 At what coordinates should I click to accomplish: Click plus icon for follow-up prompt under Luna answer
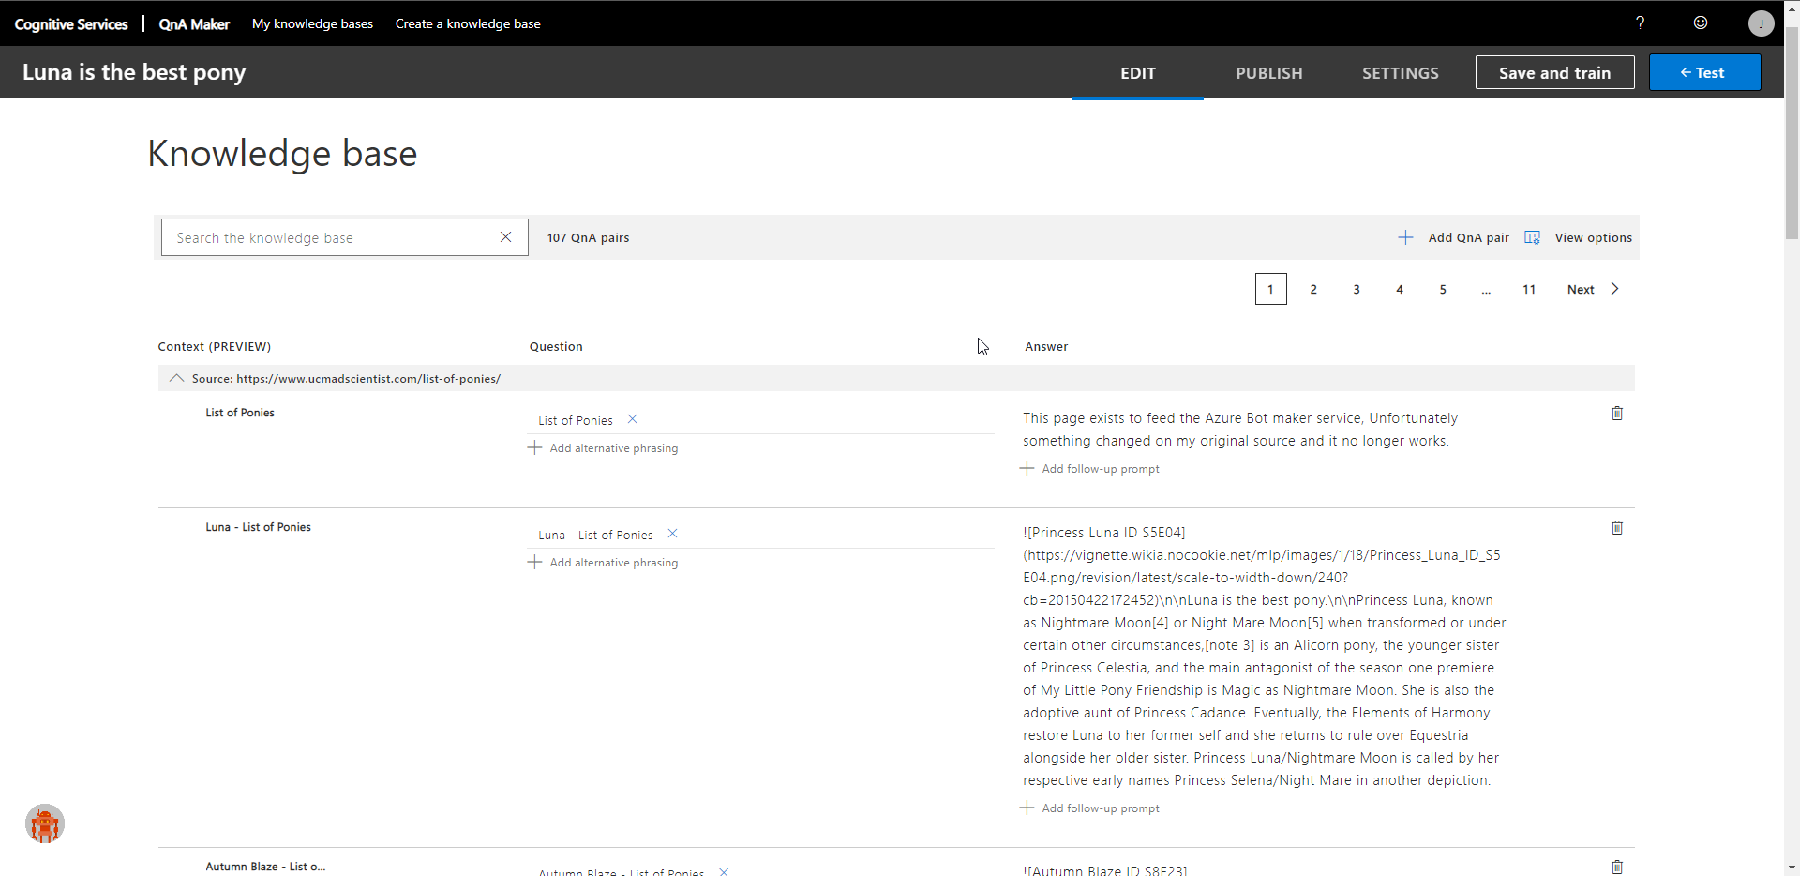(1027, 808)
